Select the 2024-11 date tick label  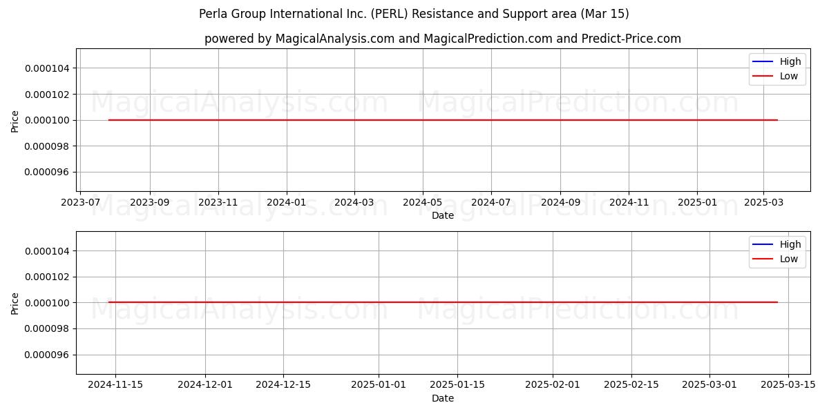coord(629,202)
